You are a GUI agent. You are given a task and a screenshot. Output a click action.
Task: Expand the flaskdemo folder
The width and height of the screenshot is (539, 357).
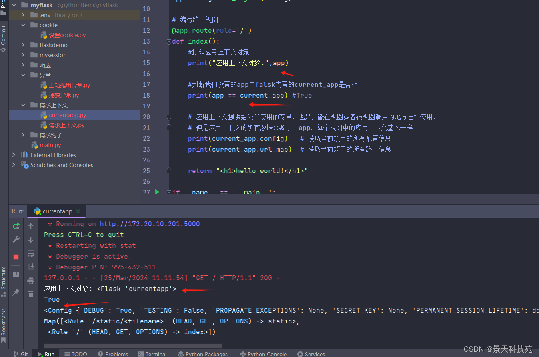coord(23,45)
